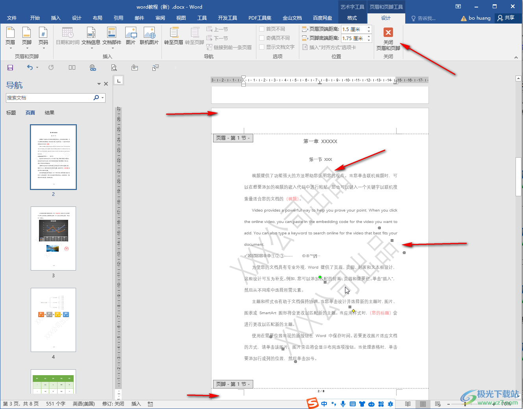523x409 pixels.
Task: Open the 开发工具 ribbon tab
Action: (228, 18)
